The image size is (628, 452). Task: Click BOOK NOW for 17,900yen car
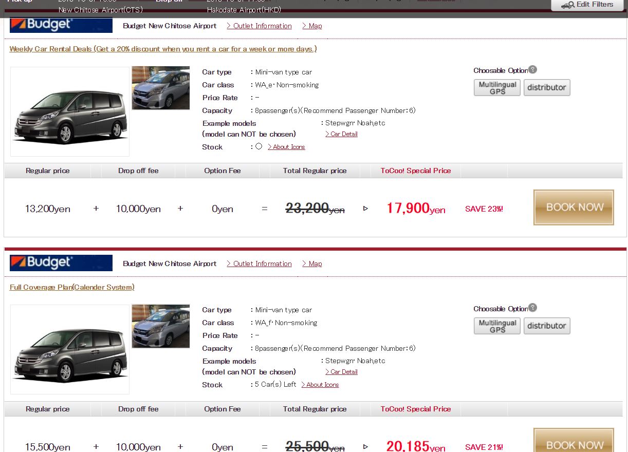574,208
